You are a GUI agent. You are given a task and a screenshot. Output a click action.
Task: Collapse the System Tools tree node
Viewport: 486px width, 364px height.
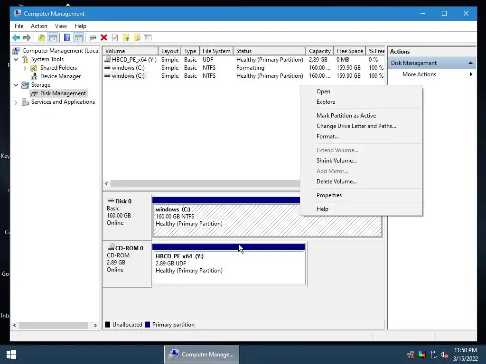(x=16, y=59)
